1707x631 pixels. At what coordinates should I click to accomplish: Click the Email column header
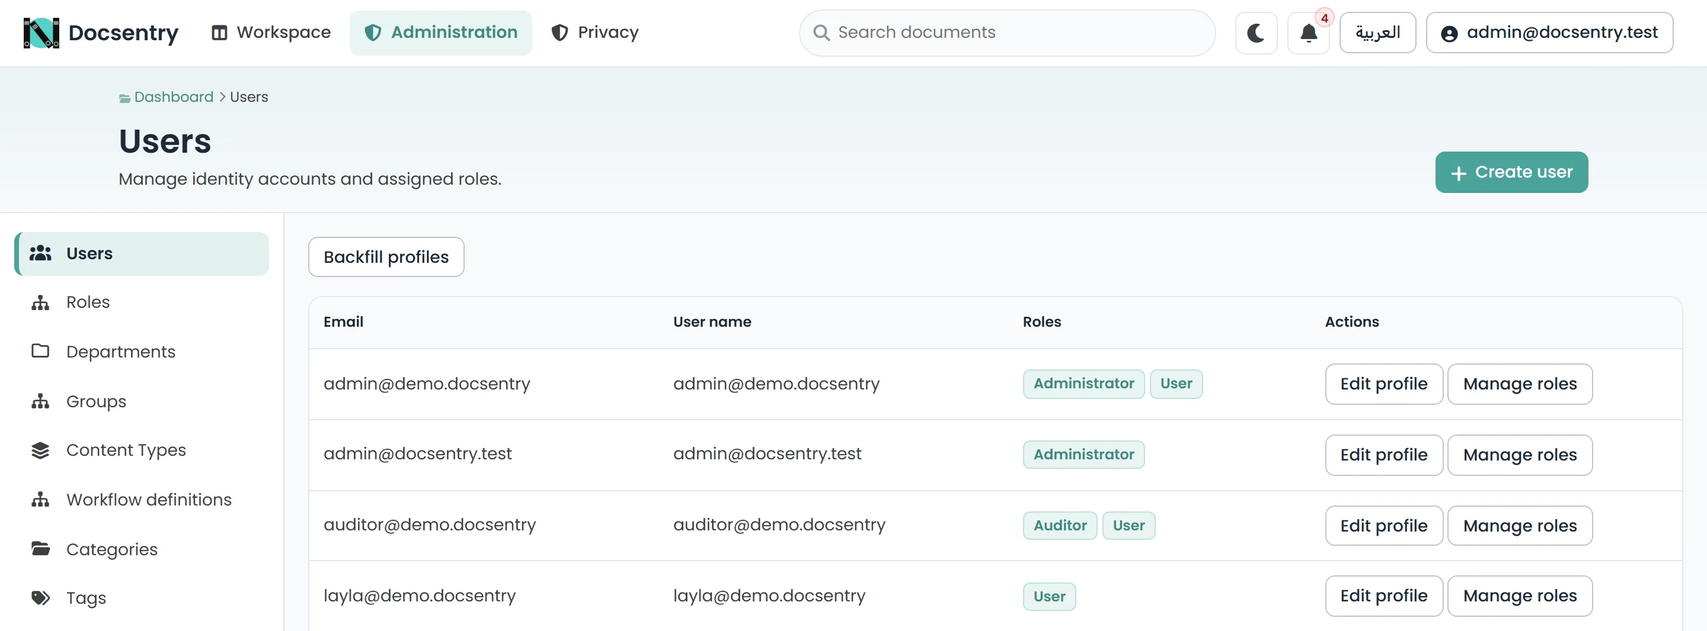(343, 322)
